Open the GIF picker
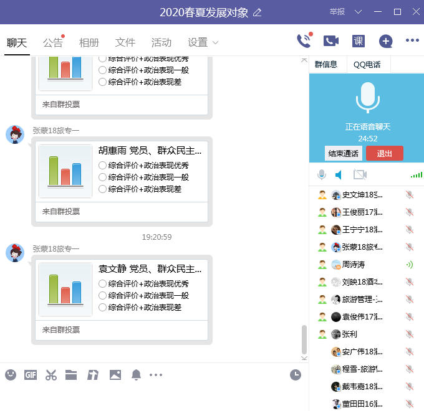The height and width of the screenshot is (411, 424). coord(31,374)
